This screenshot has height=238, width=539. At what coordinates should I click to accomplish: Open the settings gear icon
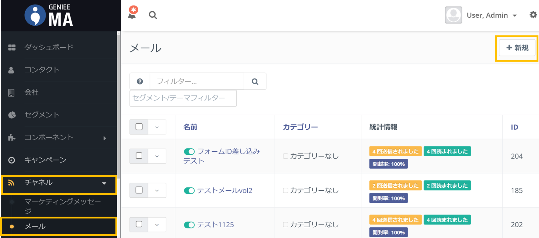tap(533, 15)
